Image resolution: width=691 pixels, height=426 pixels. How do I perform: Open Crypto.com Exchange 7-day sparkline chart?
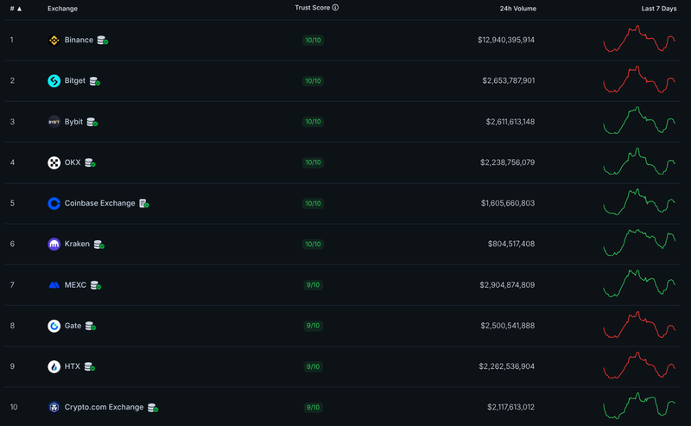[x=639, y=406]
